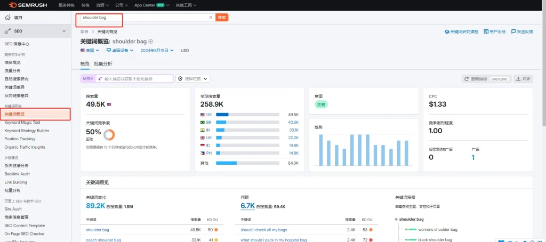Screen dimensions: 546x242
Task: Open Position Tracking in sidebar
Action: (20, 139)
